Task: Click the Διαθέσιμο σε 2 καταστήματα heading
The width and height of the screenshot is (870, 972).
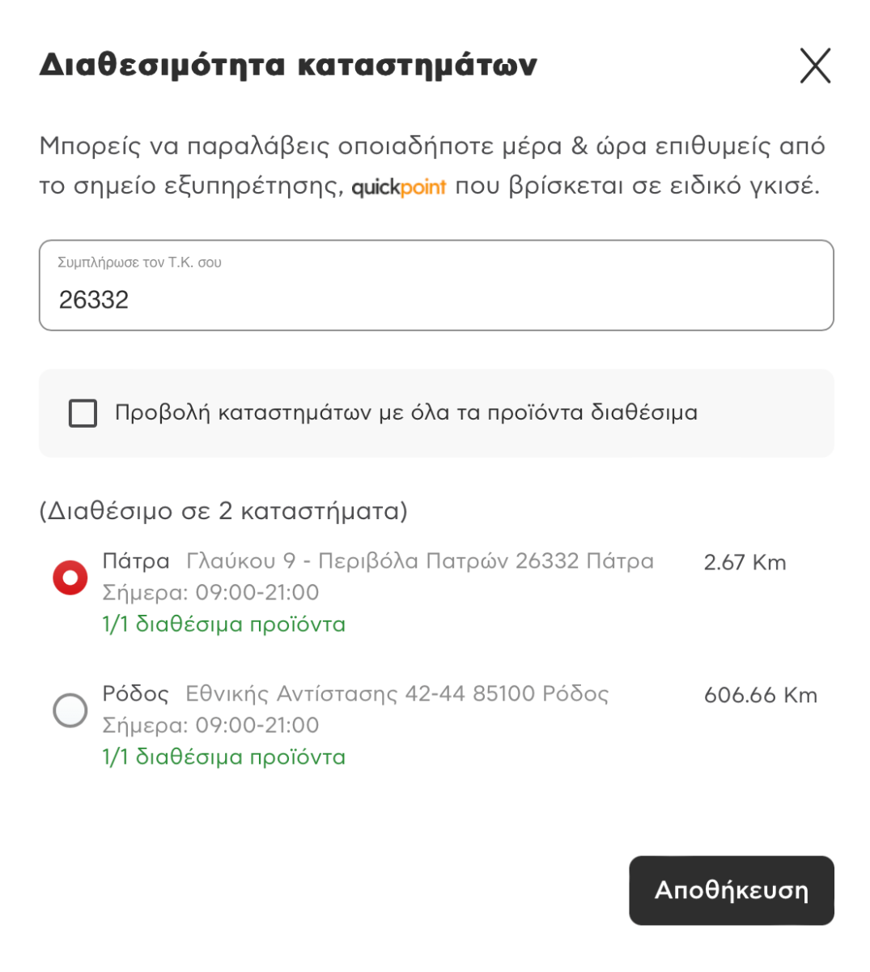Action: click(x=223, y=510)
